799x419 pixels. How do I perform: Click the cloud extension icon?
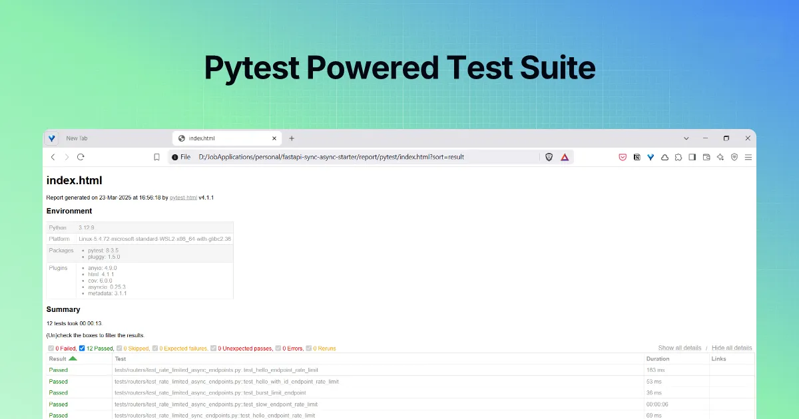pyautogui.click(x=665, y=157)
